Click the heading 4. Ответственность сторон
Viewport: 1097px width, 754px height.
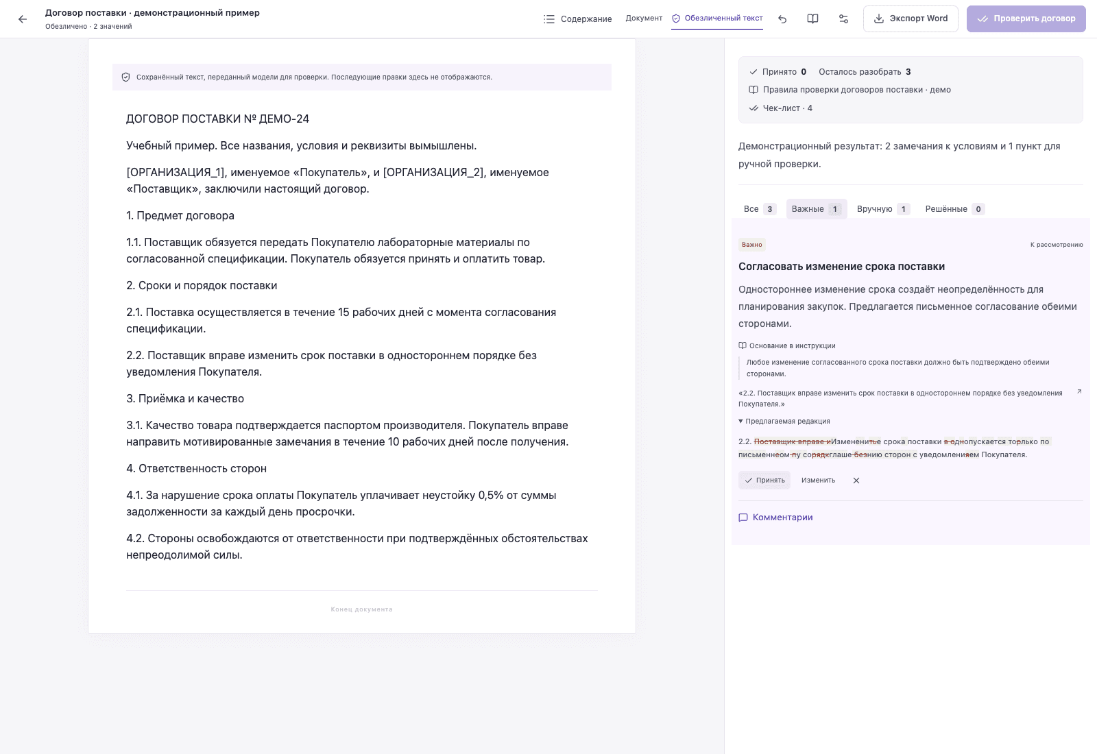[196, 469]
